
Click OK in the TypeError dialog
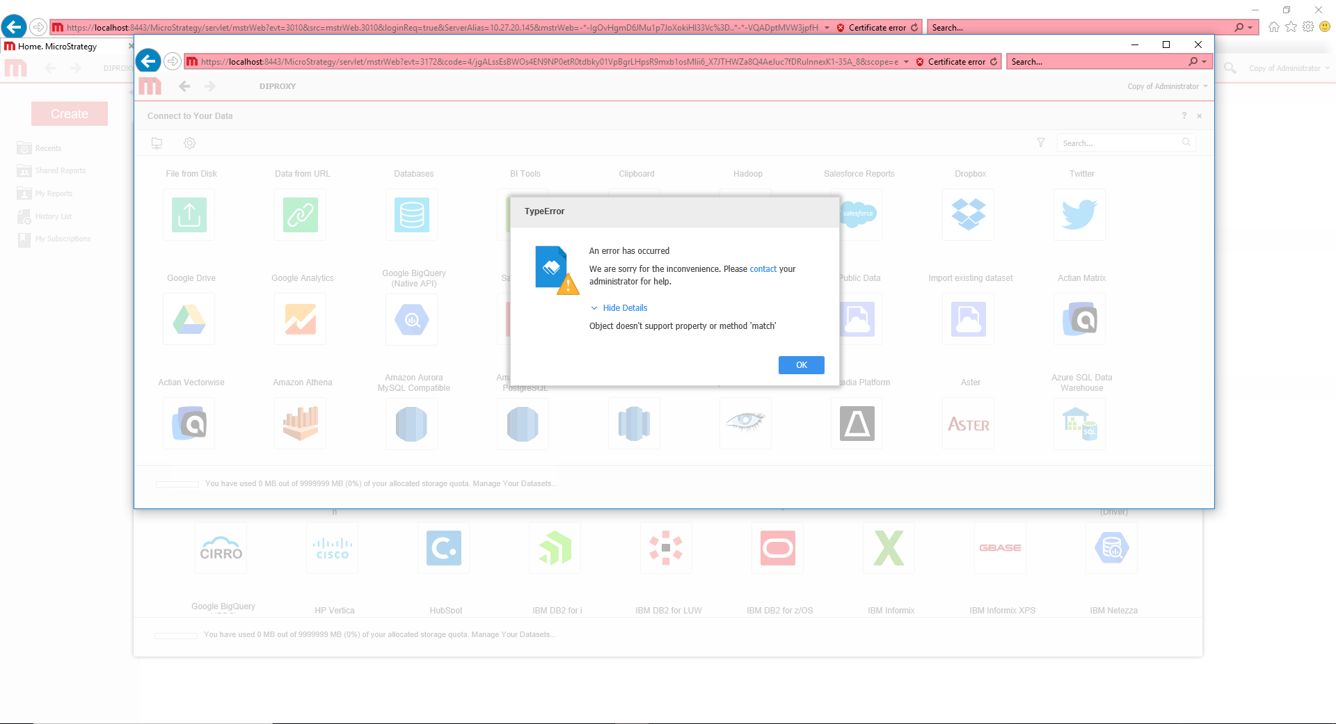click(x=801, y=365)
